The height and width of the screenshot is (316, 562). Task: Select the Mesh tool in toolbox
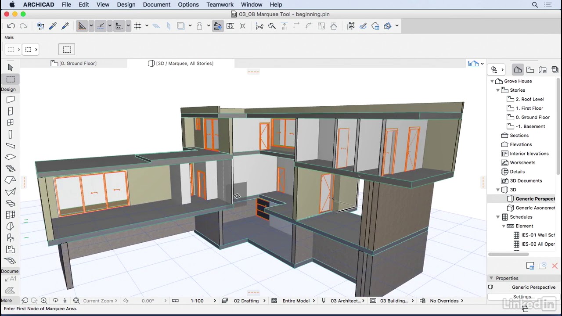point(11,261)
